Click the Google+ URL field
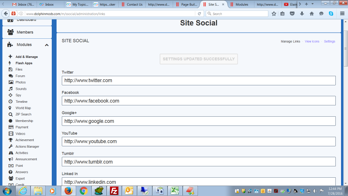This screenshot has height=196, width=348. 199,121
